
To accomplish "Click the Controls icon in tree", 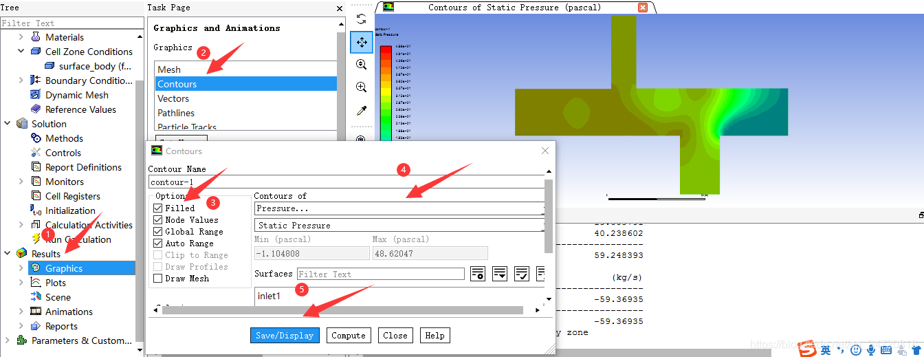I will pos(36,153).
